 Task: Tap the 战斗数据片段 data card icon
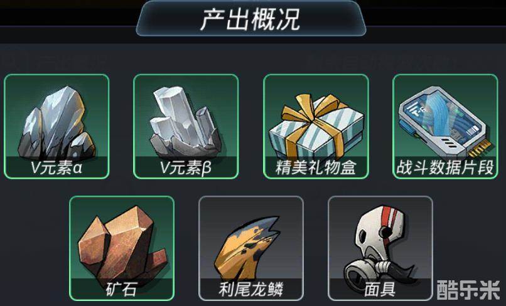(445, 122)
